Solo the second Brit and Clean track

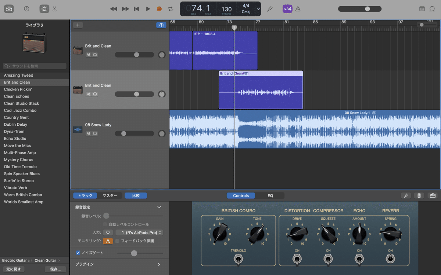95,94
